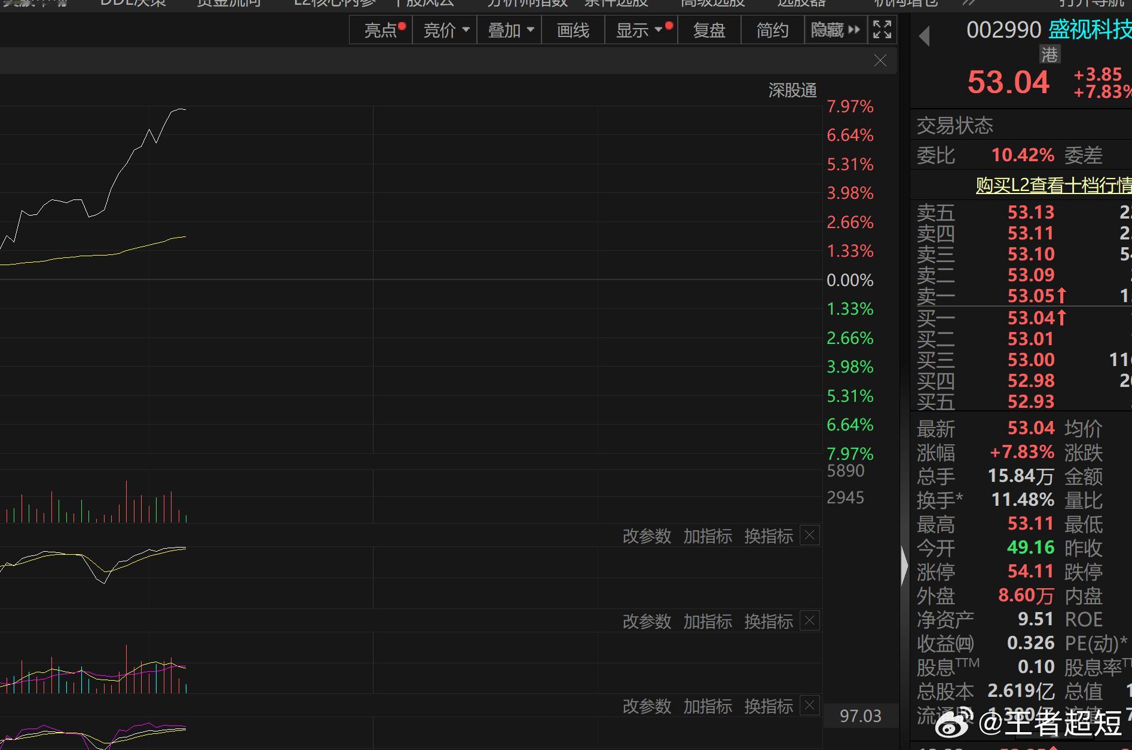The image size is (1132, 750).
Task: Switch to 简约 simple view
Action: 773,30
